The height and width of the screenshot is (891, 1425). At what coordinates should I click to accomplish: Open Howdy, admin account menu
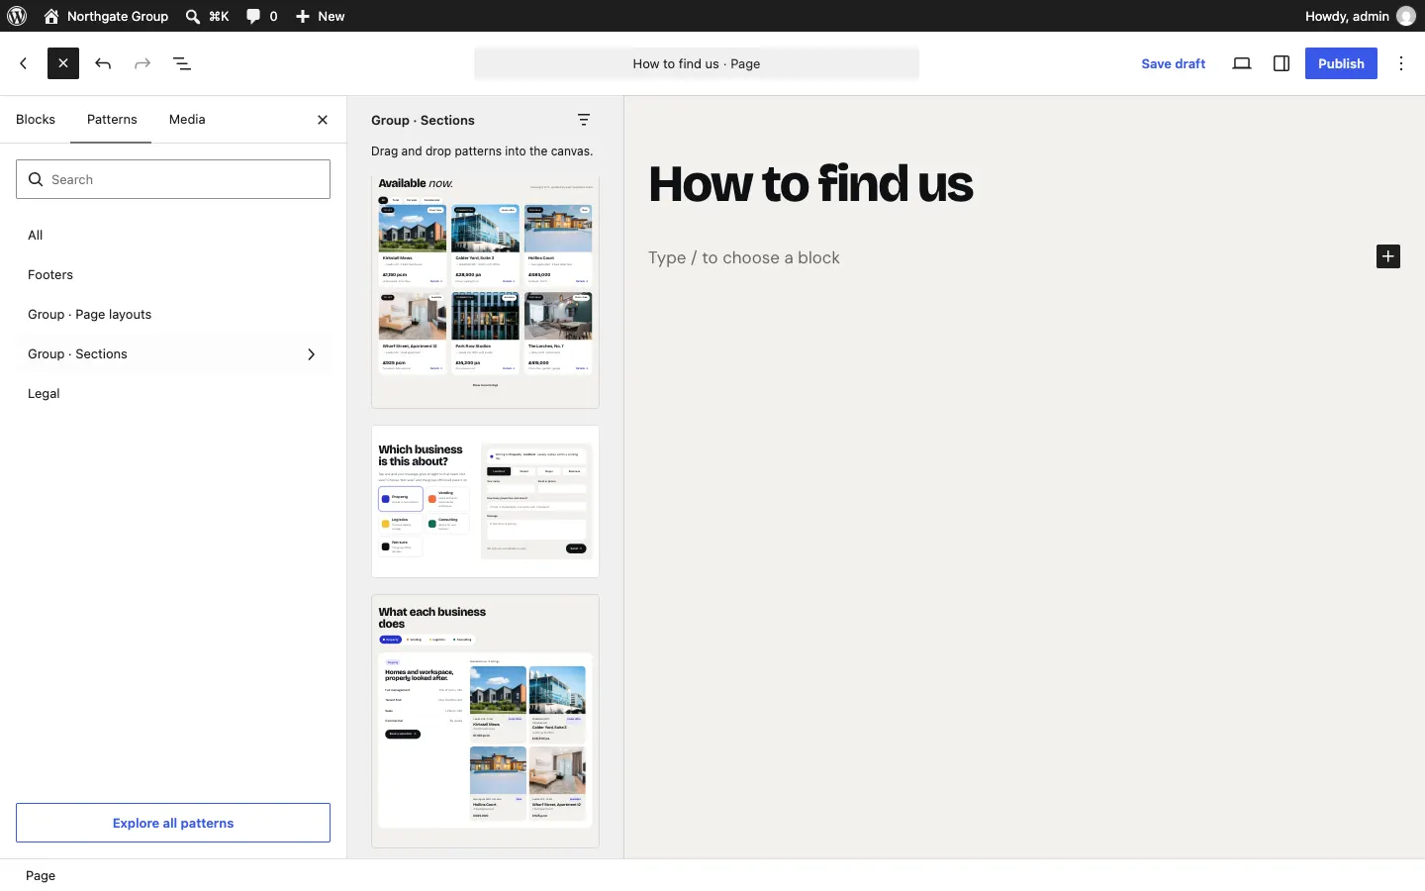pos(1360,16)
